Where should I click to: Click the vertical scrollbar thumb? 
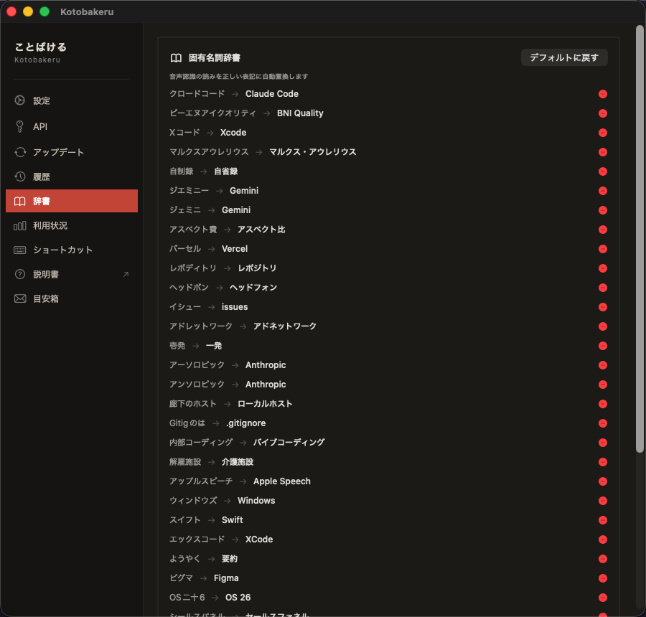(x=640, y=237)
